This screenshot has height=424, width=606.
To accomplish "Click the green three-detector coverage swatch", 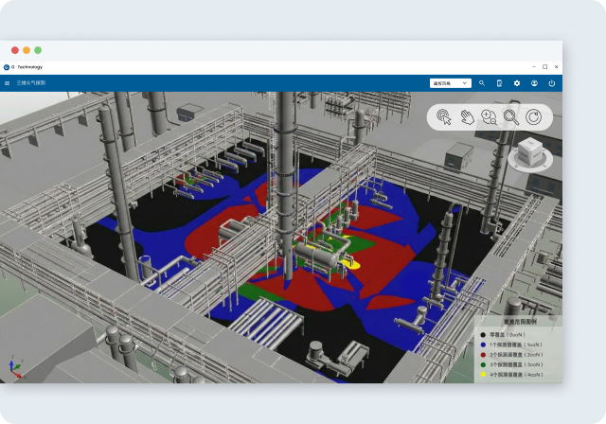I will click(x=483, y=363).
